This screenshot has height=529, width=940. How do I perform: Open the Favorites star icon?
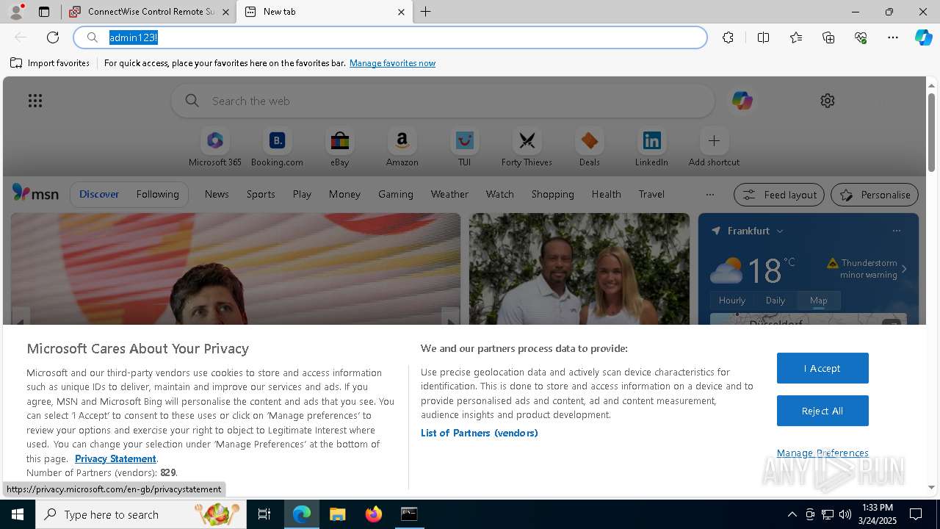[x=796, y=37]
